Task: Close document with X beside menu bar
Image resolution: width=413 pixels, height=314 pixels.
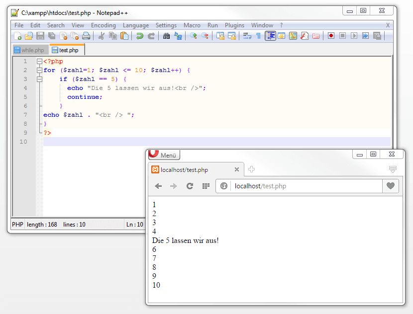Action: click(x=388, y=25)
